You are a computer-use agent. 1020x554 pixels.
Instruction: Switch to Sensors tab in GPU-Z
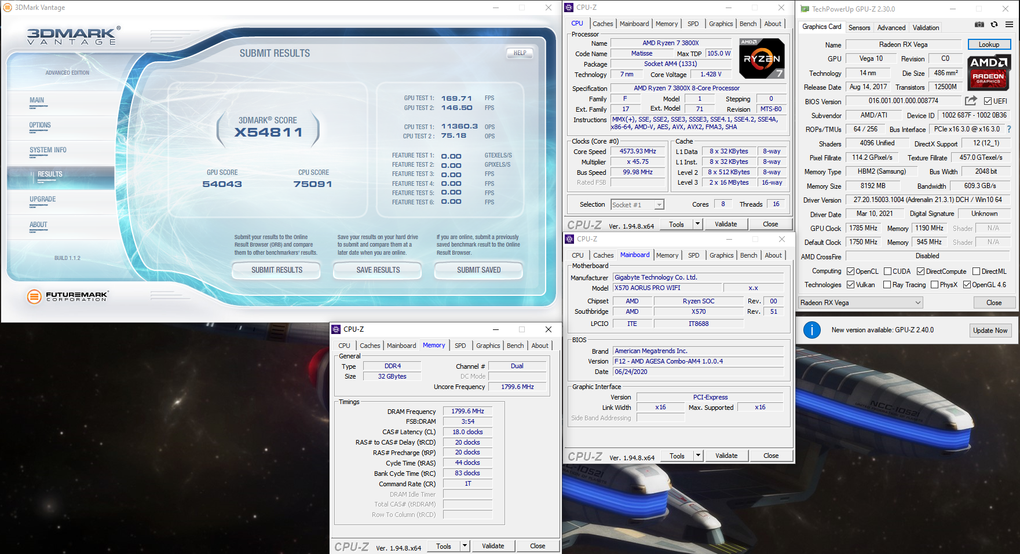[859, 28]
